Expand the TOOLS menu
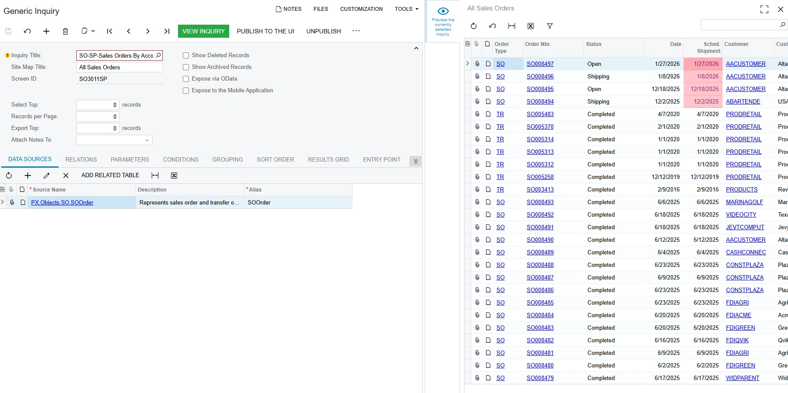This screenshot has width=788, height=393. pyautogui.click(x=406, y=9)
